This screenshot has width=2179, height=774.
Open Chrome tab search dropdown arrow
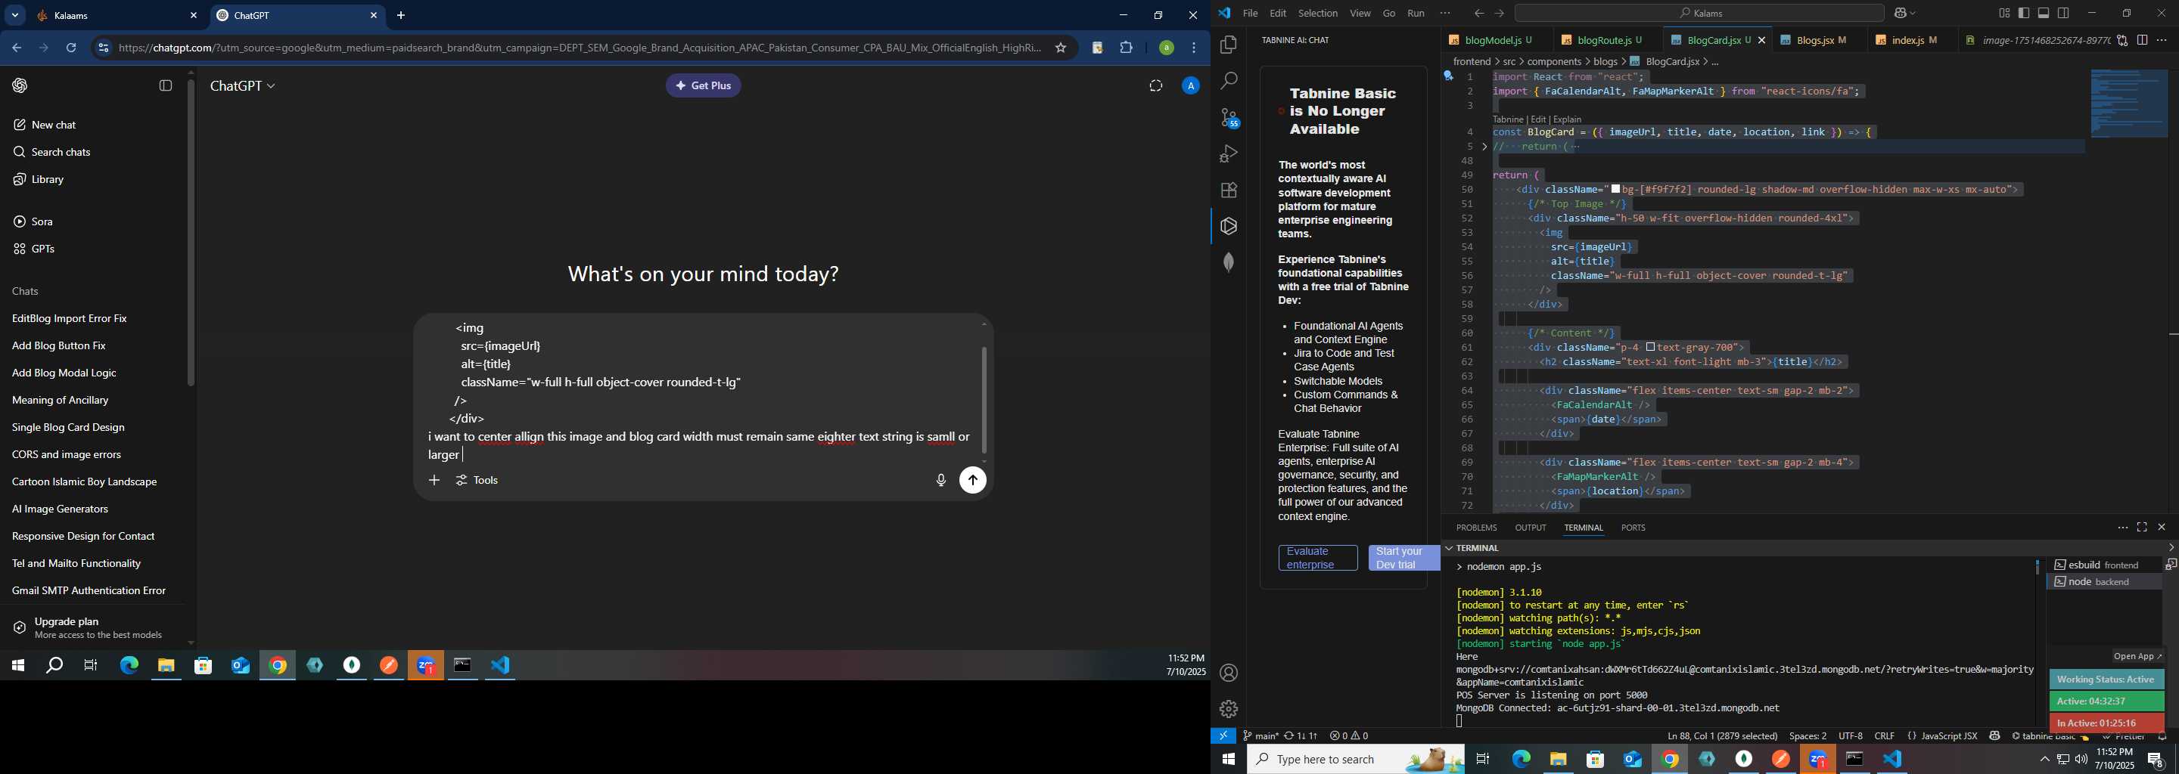pos(14,15)
